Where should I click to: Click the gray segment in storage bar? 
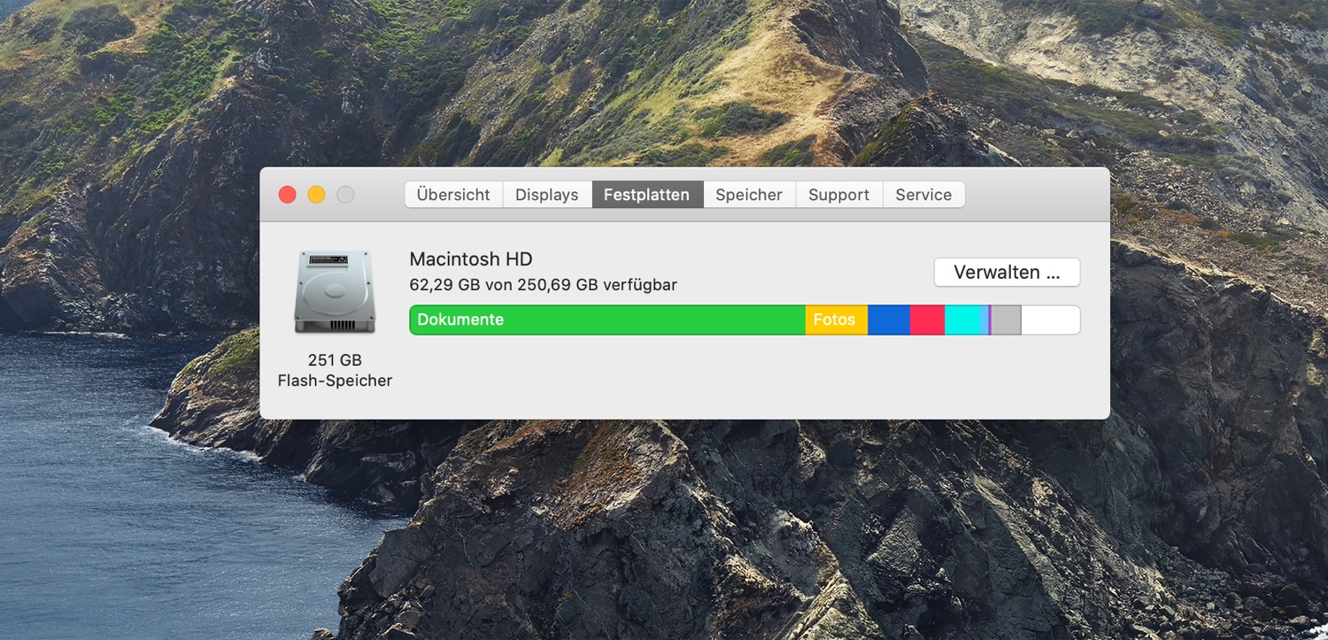pyautogui.click(x=1006, y=320)
